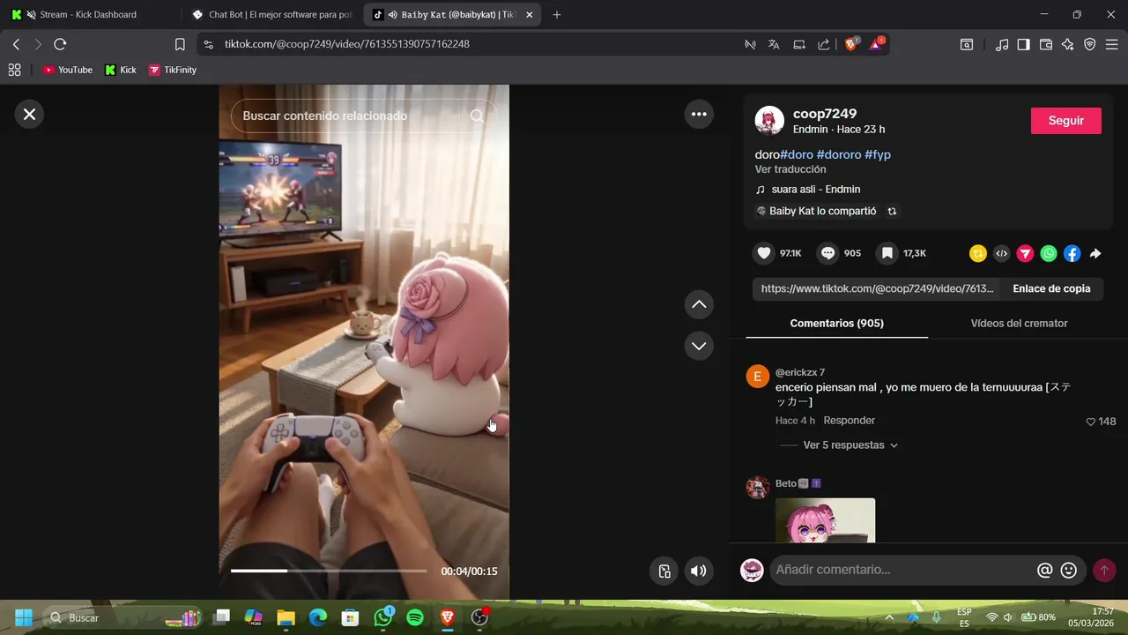Bookmark this page via address bar icon
This screenshot has height=635, width=1128.
pyautogui.click(x=180, y=44)
